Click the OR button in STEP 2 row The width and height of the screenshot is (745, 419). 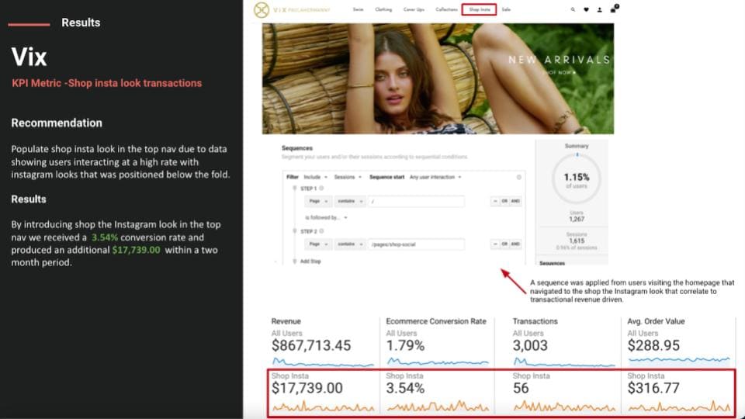[x=504, y=244]
